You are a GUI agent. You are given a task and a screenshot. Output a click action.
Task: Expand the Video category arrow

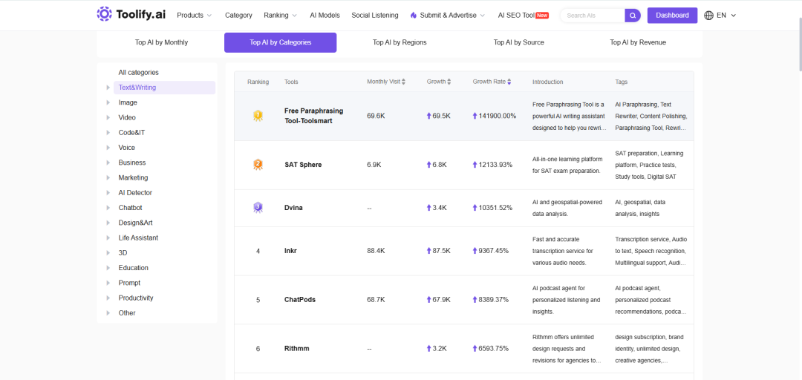pyautogui.click(x=108, y=117)
